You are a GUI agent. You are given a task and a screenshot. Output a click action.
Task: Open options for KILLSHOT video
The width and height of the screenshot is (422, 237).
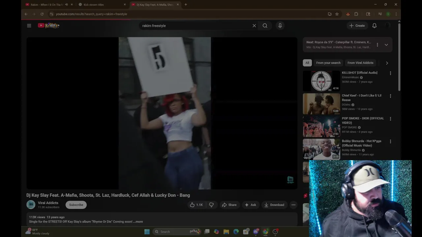tap(390, 73)
